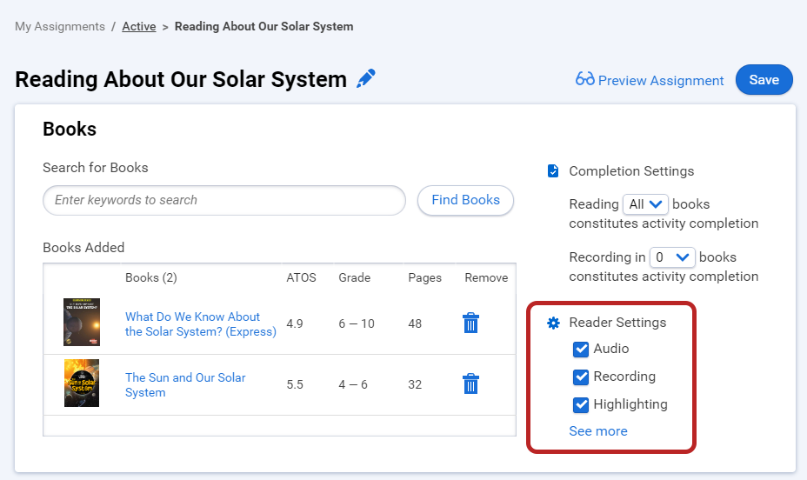Delete 'What Do We Know About' book via trash icon
Image resolution: width=807 pixels, height=480 pixels.
[x=471, y=323]
